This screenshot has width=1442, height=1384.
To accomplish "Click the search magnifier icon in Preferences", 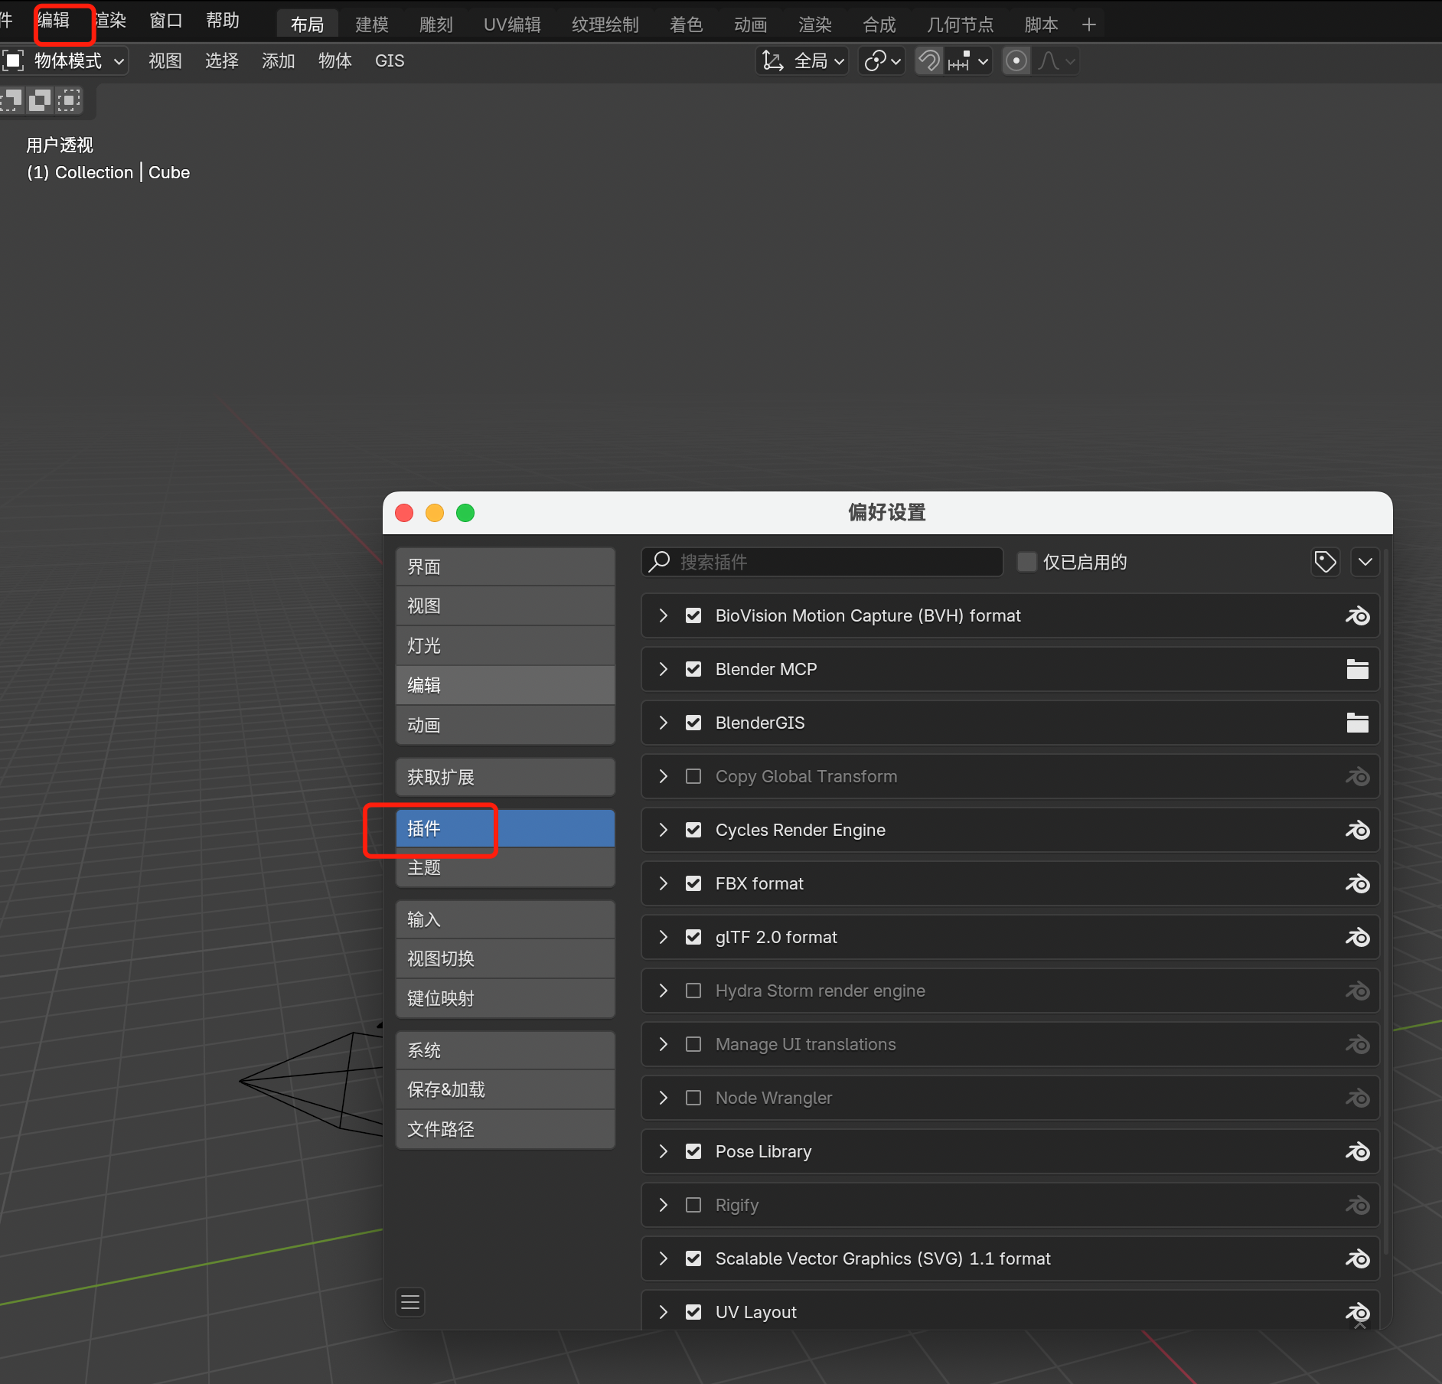I will point(659,561).
